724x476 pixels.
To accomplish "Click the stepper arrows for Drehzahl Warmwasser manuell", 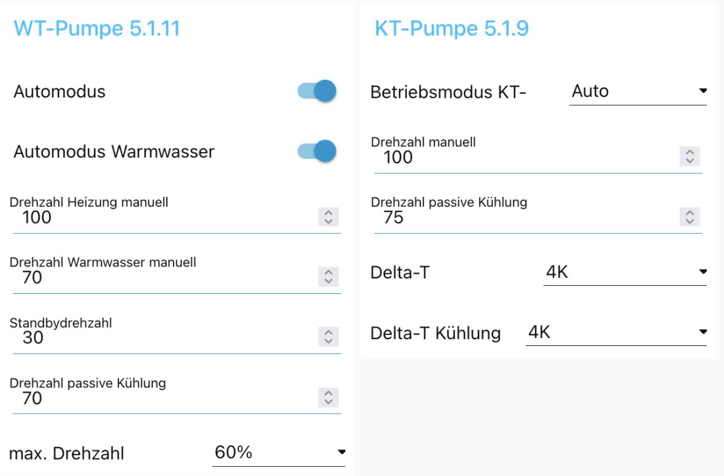I will 328,277.
